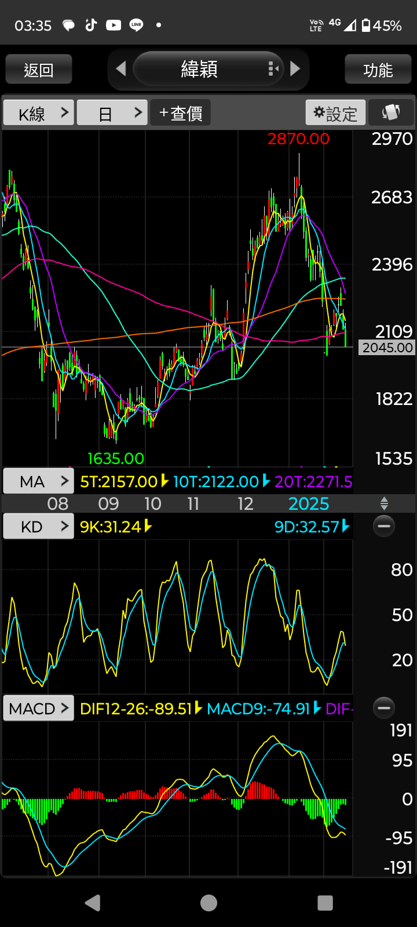Tap the Android recent apps square button
417x927 pixels.
325,903
